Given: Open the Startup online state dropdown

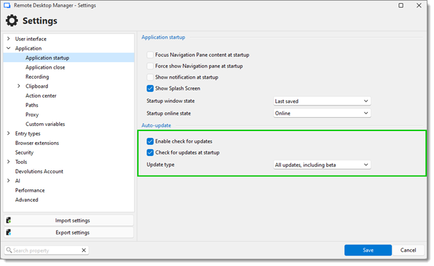Looking at the screenshot, I should 322,113.
